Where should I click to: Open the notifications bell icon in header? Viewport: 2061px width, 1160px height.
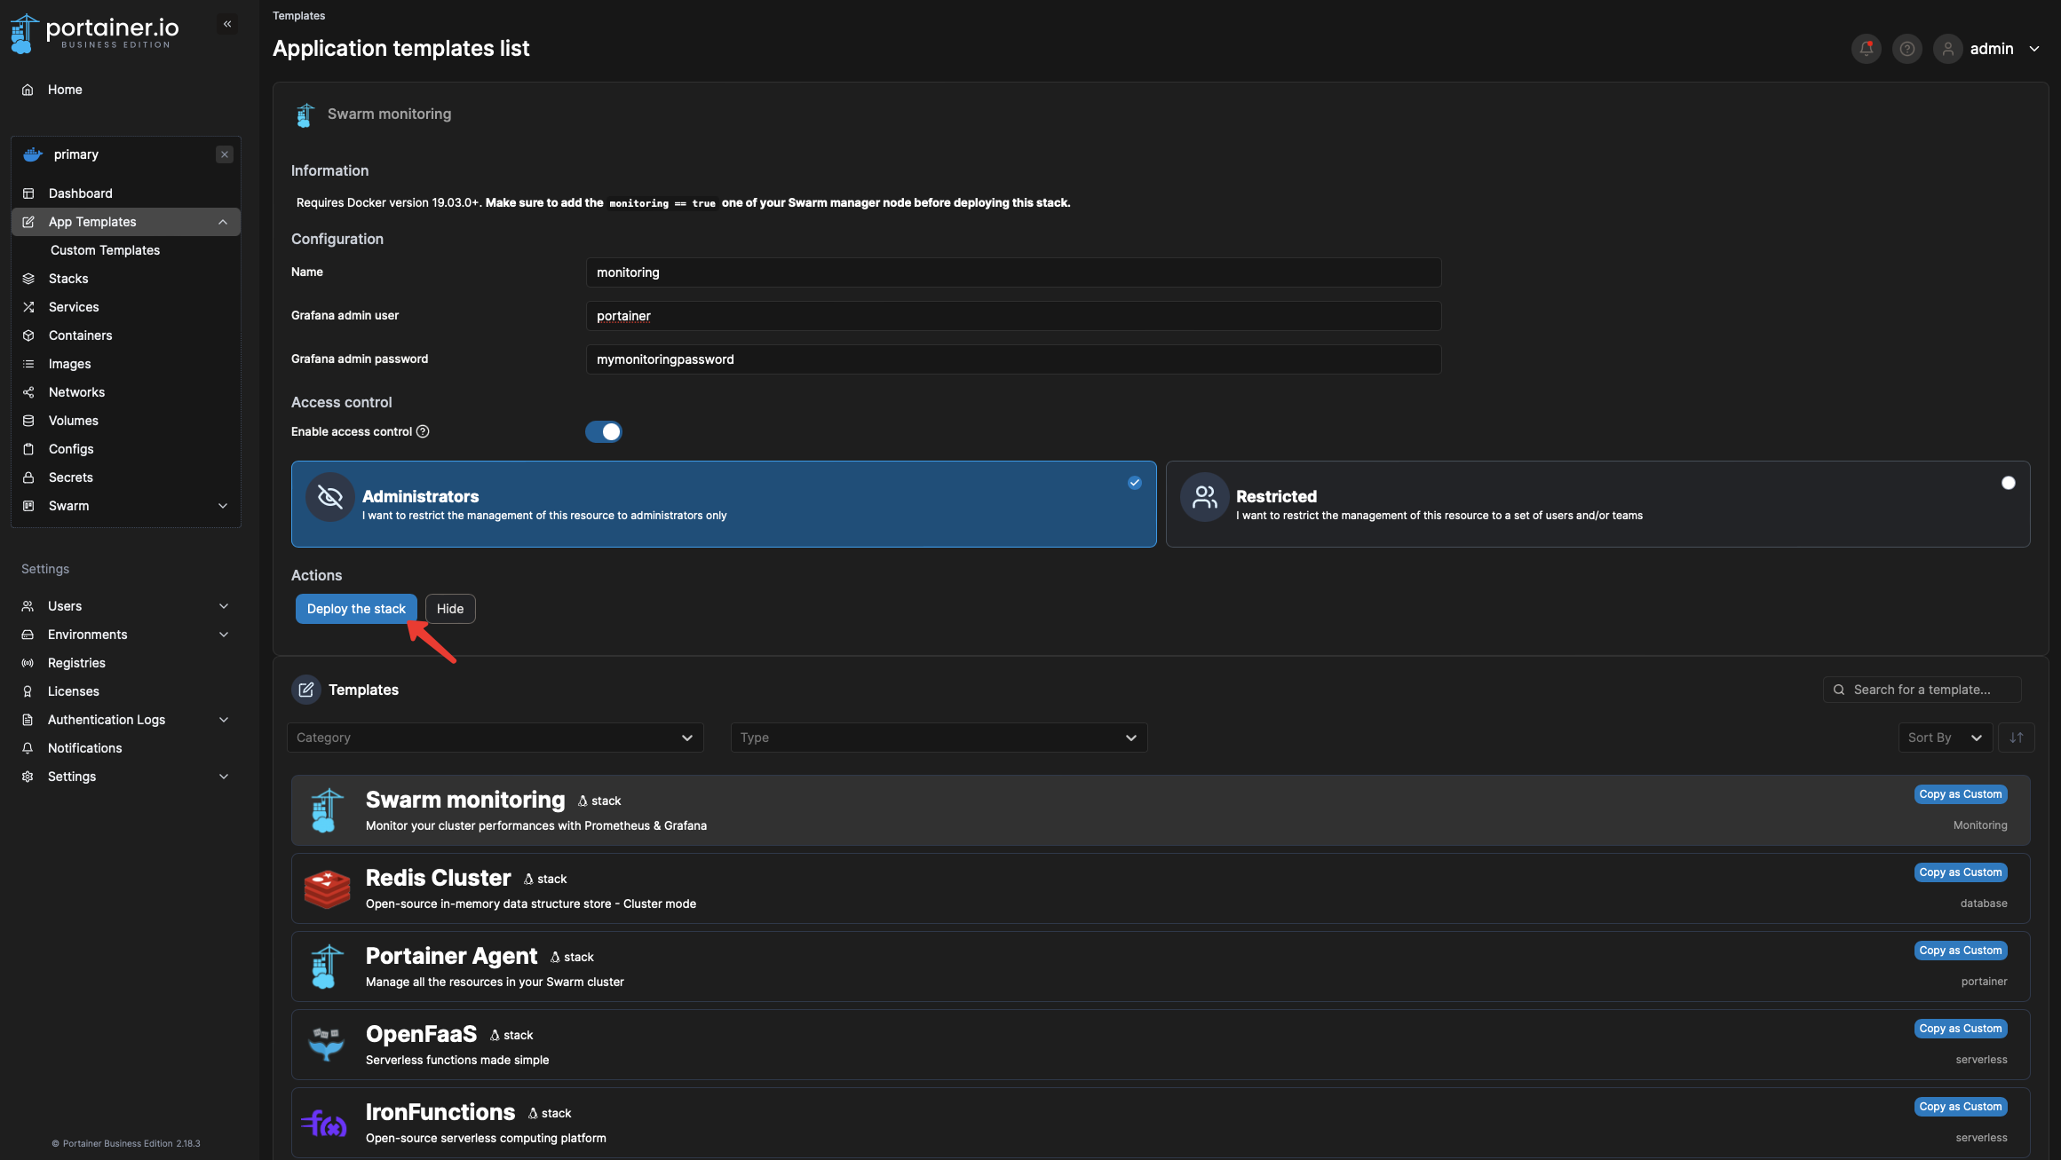(x=1867, y=49)
